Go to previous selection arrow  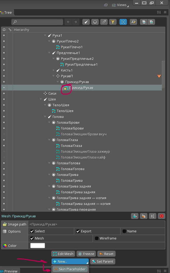click(68, 22)
